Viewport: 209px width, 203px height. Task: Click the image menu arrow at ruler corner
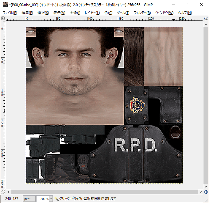[x=3, y=18]
